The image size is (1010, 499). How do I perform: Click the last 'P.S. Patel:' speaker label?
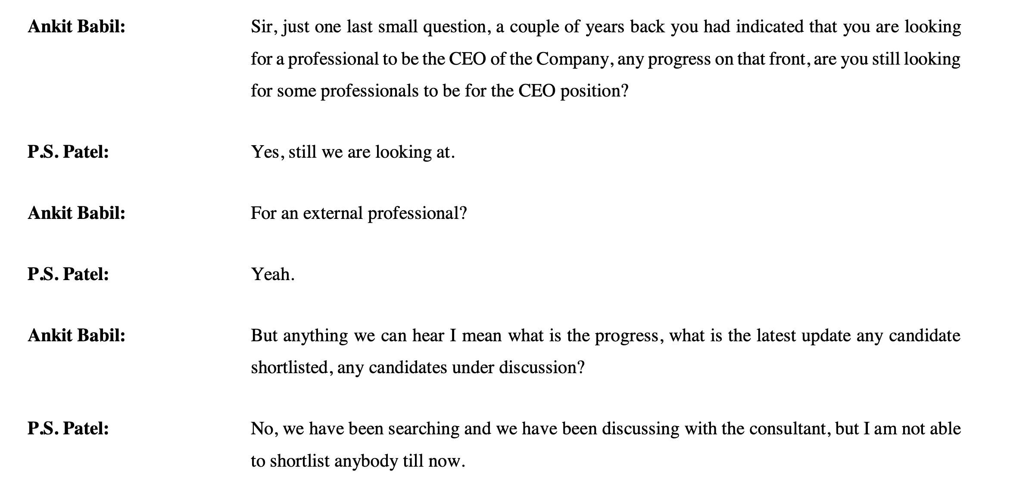68,429
